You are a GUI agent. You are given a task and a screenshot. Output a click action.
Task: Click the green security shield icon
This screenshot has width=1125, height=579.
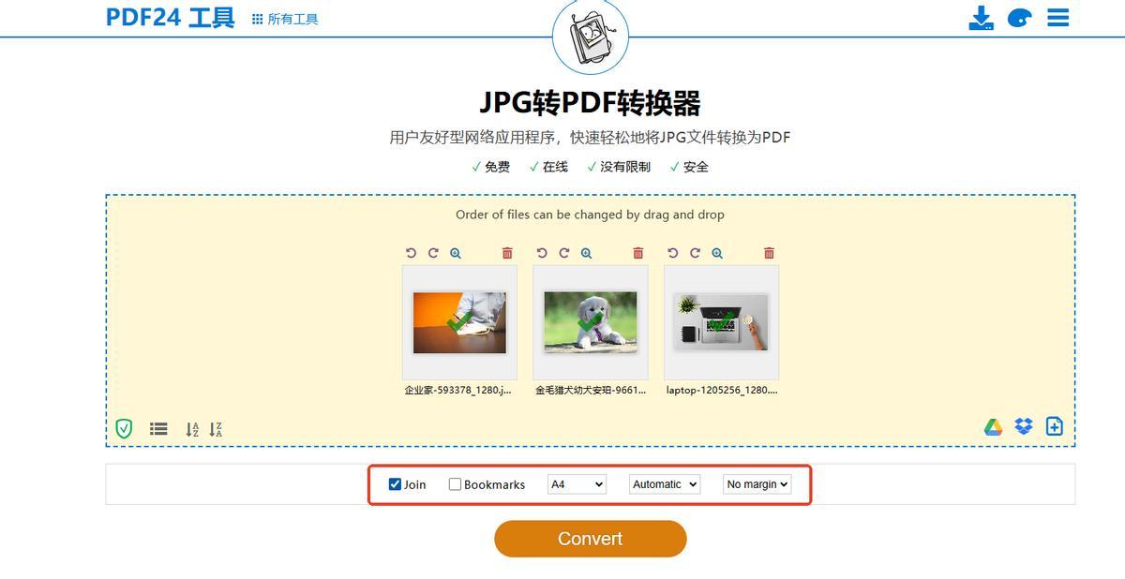pyautogui.click(x=124, y=429)
